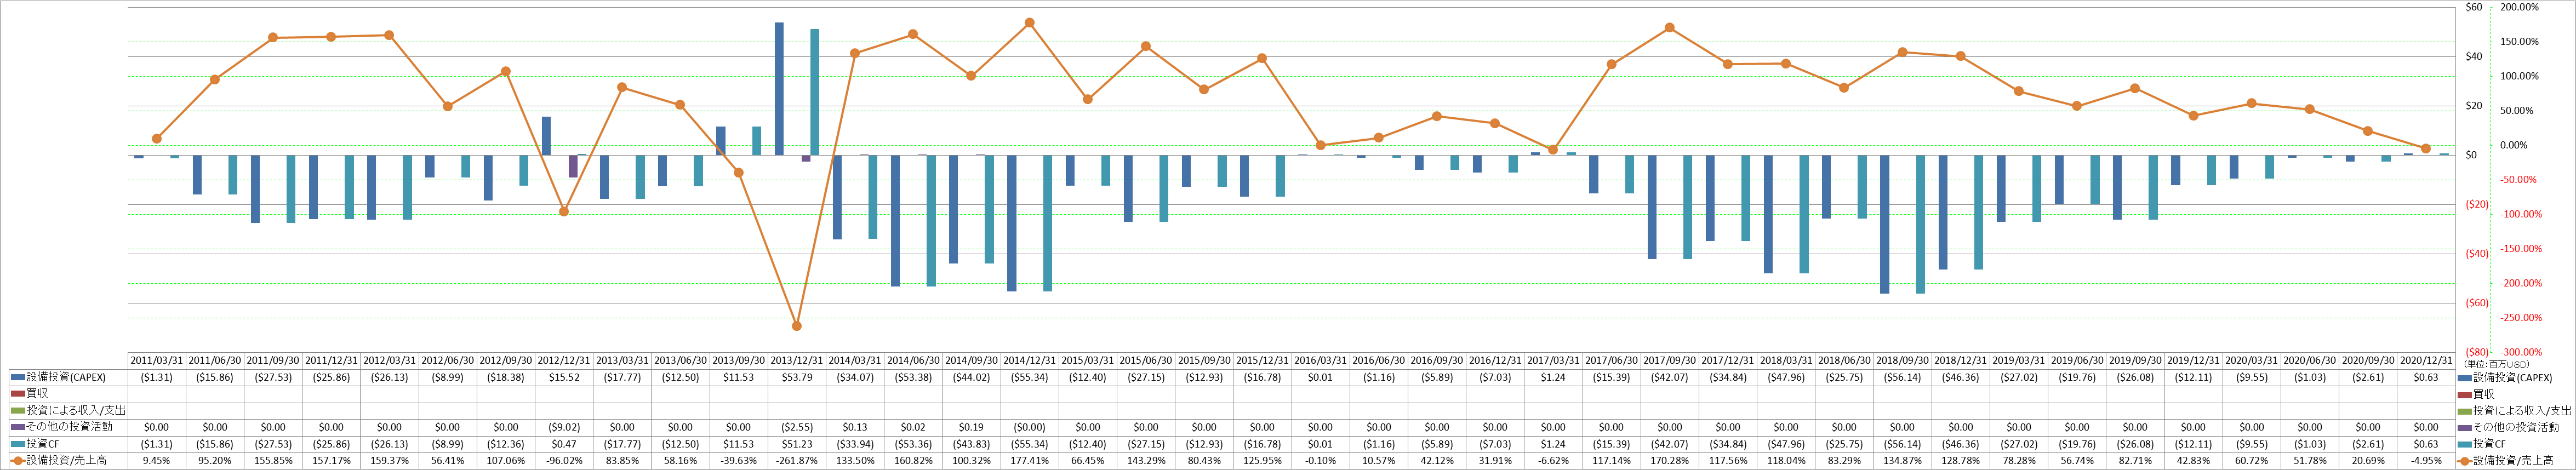Select the 2016/03/31 date column header
The width and height of the screenshot is (2576, 470).
pyautogui.click(x=1320, y=361)
